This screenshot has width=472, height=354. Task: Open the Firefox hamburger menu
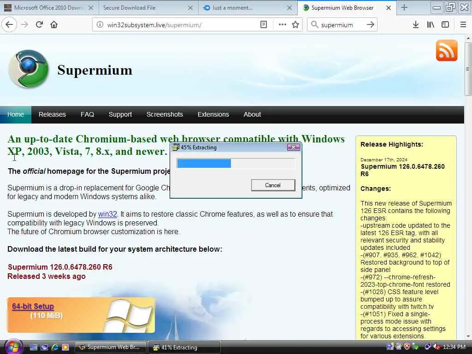[463, 25]
